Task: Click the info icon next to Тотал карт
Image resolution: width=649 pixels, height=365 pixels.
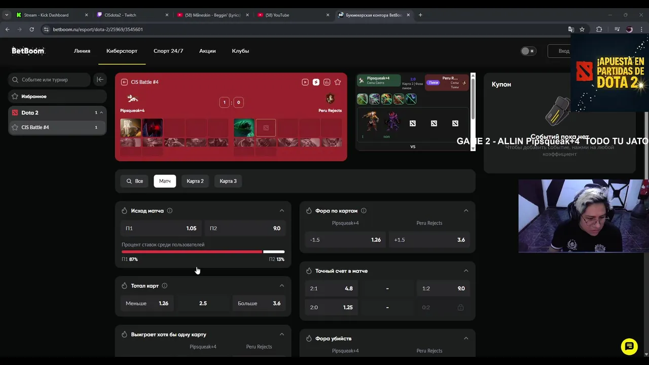Action: (x=165, y=286)
